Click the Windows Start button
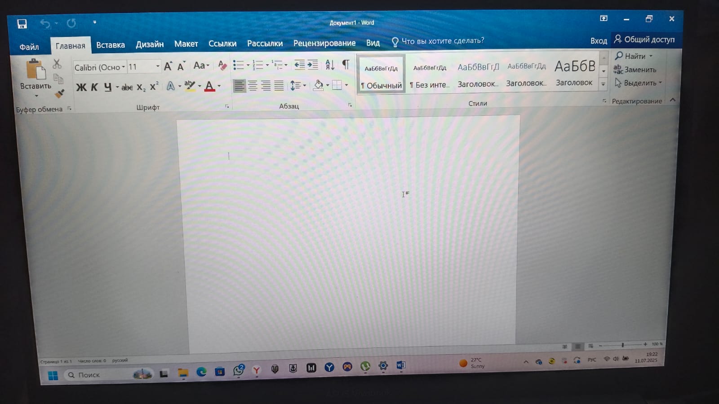Image resolution: width=719 pixels, height=404 pixels. pyautogui.click(x=53, y=376)
